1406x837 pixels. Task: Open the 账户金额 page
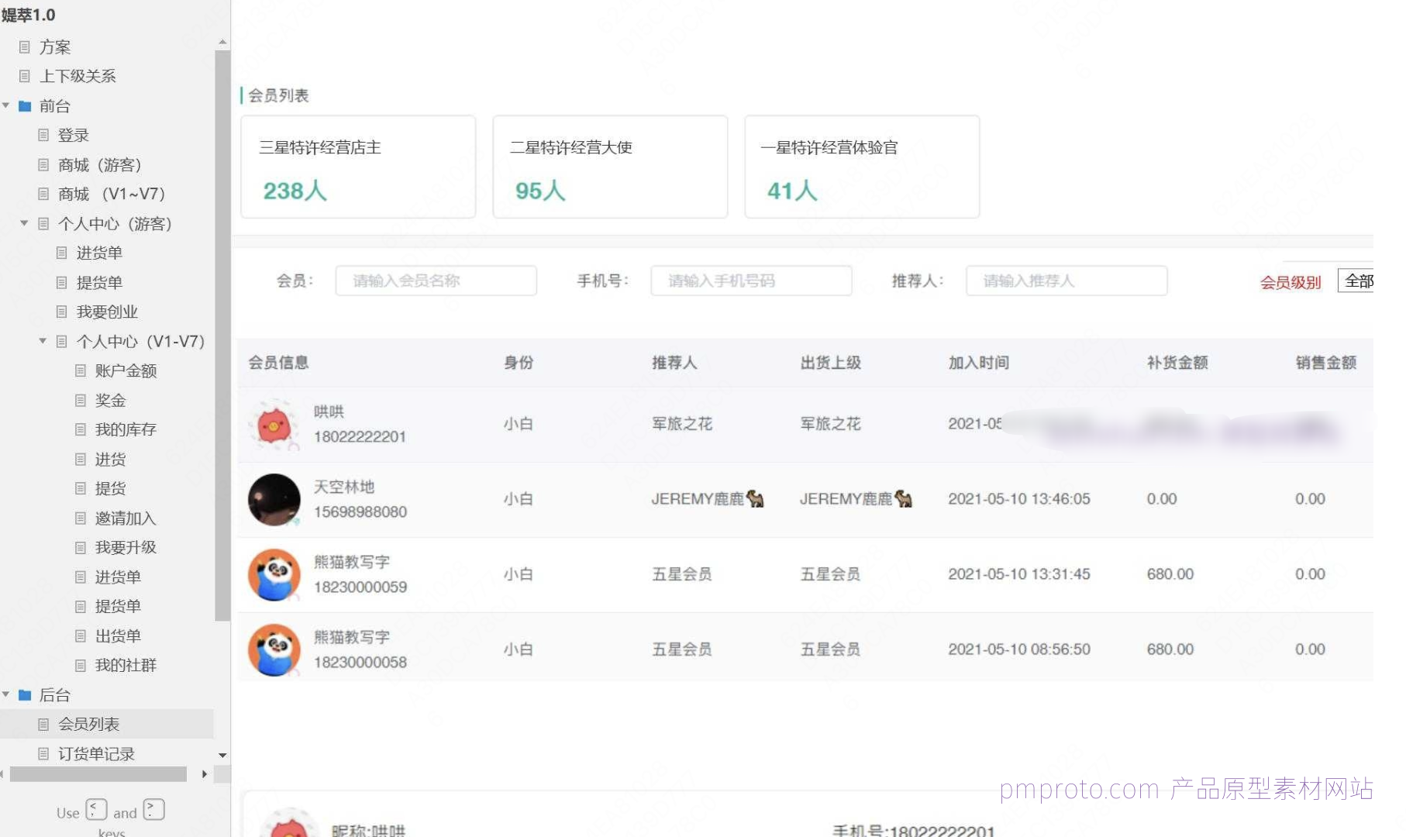pos(126,371)
